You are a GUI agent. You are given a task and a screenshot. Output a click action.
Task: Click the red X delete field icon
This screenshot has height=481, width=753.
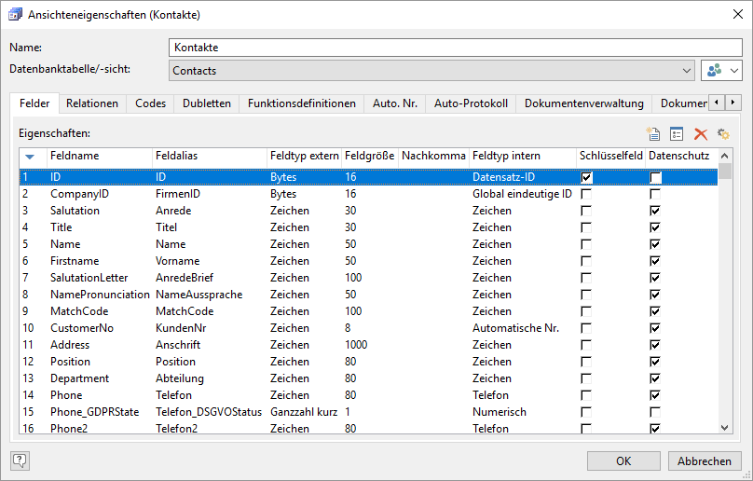tap(701, 134)
